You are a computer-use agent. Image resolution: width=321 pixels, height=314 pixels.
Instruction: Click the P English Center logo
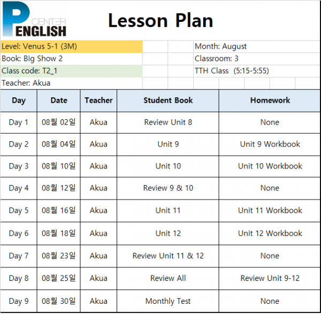point(34,19)
